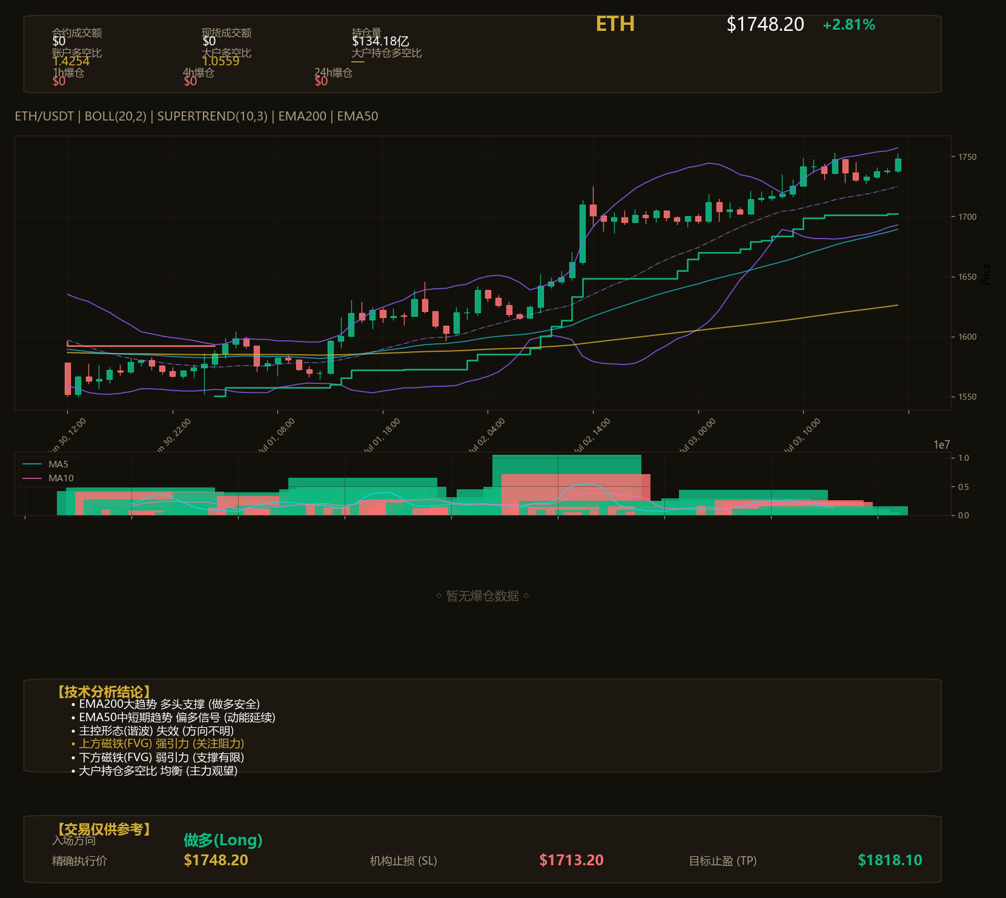Image resolution: width=1006 pixels, height=898 pixels.
Task: Select the 1.0559 ratio value
Action: point(220,61)
